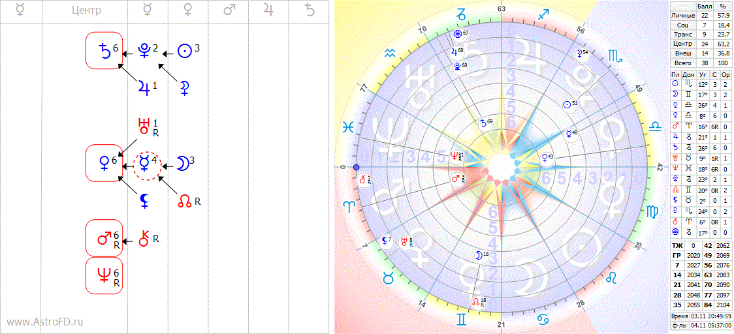The image size is (734, 334).
Task: Select the Aquarius sign on the chart's outer ring
Action: [389, 54]
